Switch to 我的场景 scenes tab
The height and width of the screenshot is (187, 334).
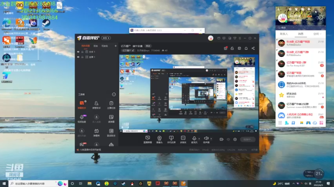click(86, 46)
